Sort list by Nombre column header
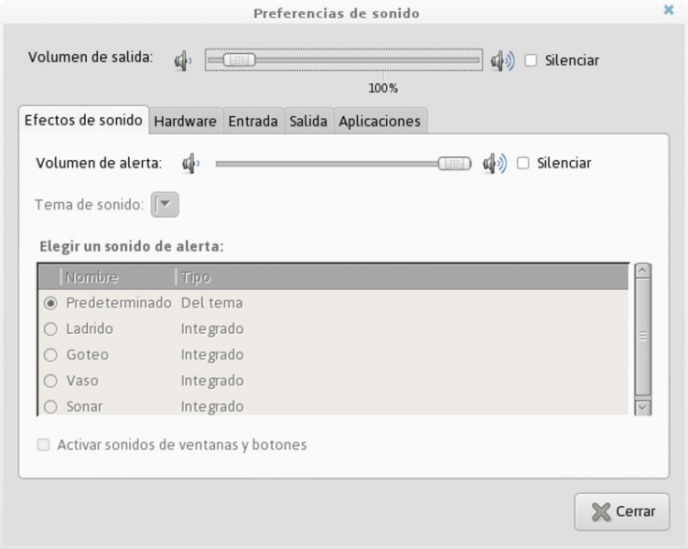Screen dimensions: 688x549 [118, 277]
